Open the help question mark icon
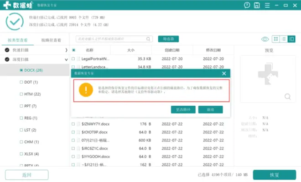This screenshot has width=301, height=182. (x=247, y=5)
